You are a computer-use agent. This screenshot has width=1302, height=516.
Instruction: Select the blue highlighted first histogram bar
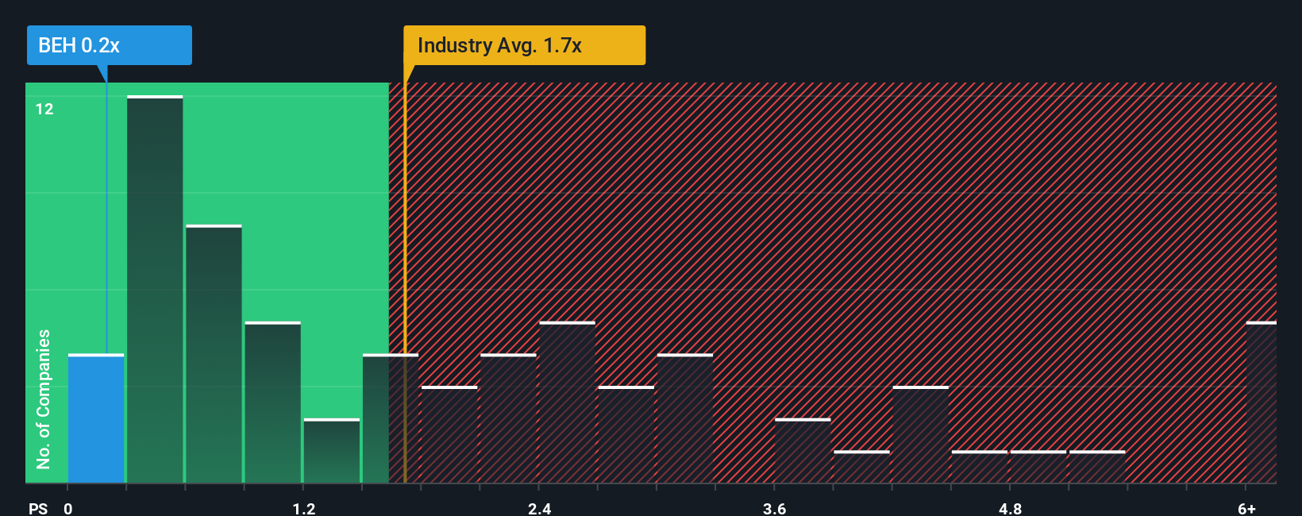[96, 418]
